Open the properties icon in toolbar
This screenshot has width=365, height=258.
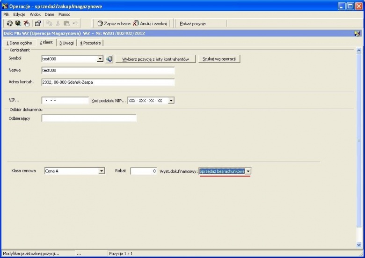pos(38,23)
